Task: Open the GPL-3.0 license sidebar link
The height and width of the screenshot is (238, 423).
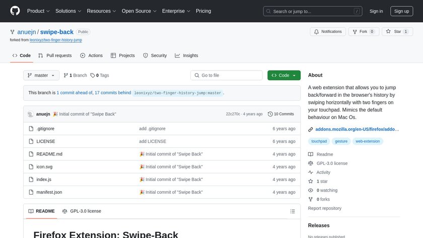Action: tap(332, 163)
